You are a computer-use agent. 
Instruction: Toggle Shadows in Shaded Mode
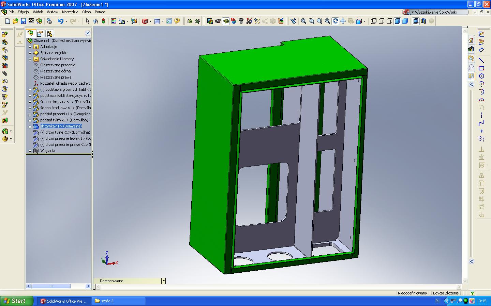click(x=416, y=21)
